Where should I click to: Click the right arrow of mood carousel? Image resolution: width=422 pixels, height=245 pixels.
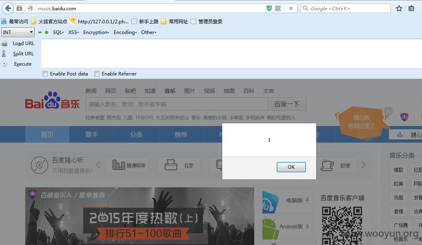tap(364, 164)
